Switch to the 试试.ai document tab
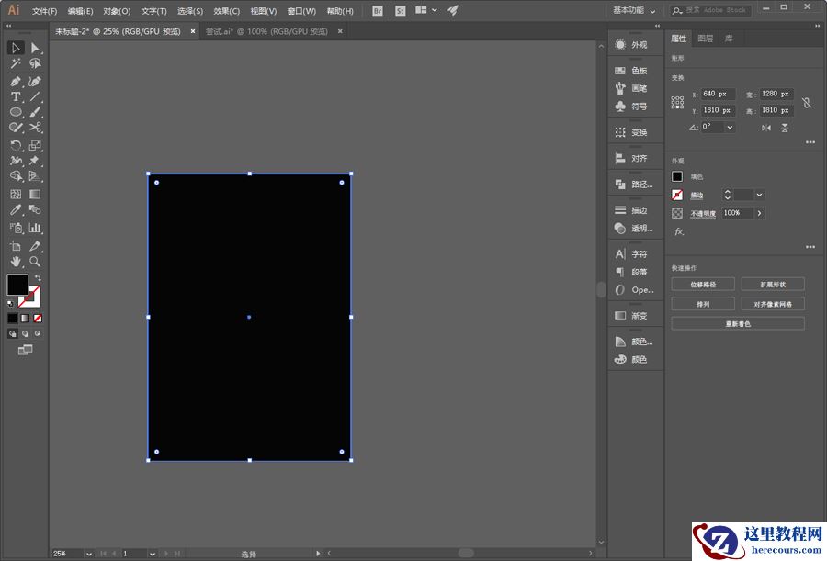The width and height of the screenshot is (827, 561). [257, 30]
